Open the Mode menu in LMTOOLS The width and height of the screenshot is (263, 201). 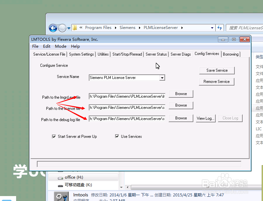click(x=60, y=46)
